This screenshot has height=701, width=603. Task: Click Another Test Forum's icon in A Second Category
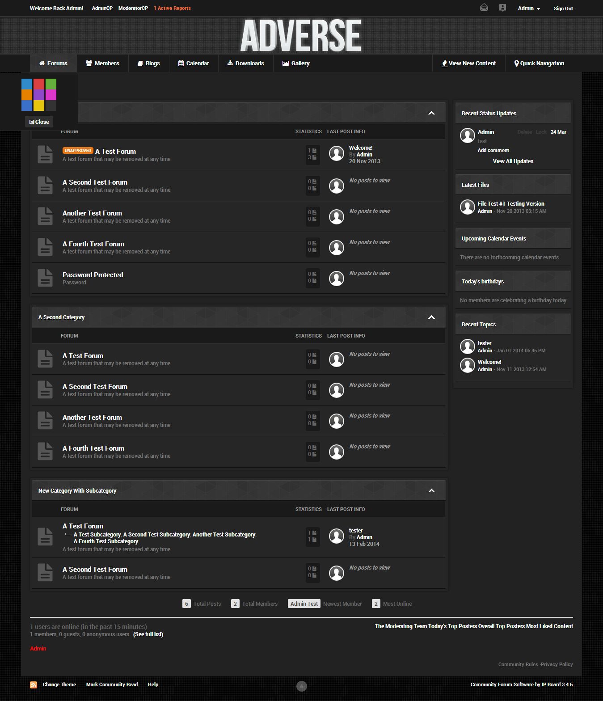coord(45,421)
